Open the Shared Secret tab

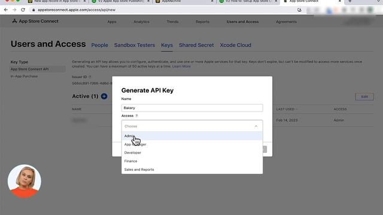click(196, 45)
